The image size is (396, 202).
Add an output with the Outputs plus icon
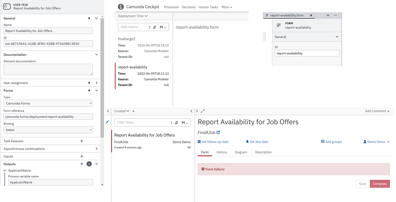point(82,164)
